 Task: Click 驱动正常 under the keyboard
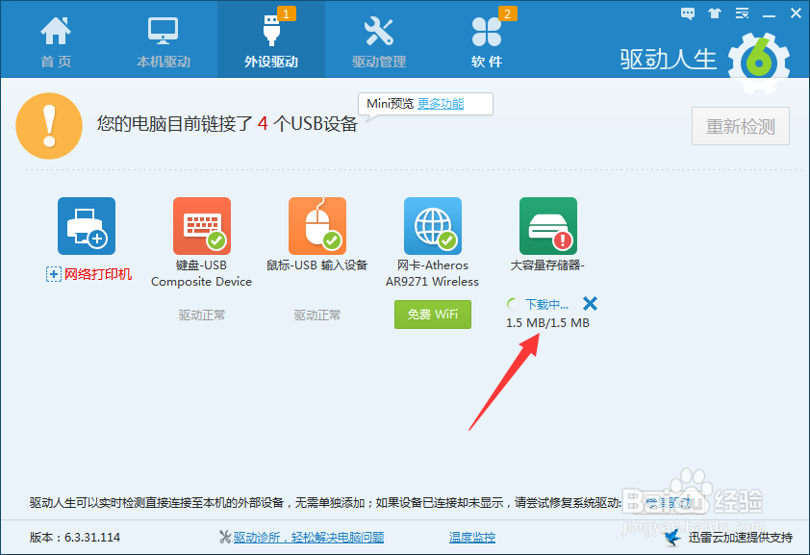202,315
